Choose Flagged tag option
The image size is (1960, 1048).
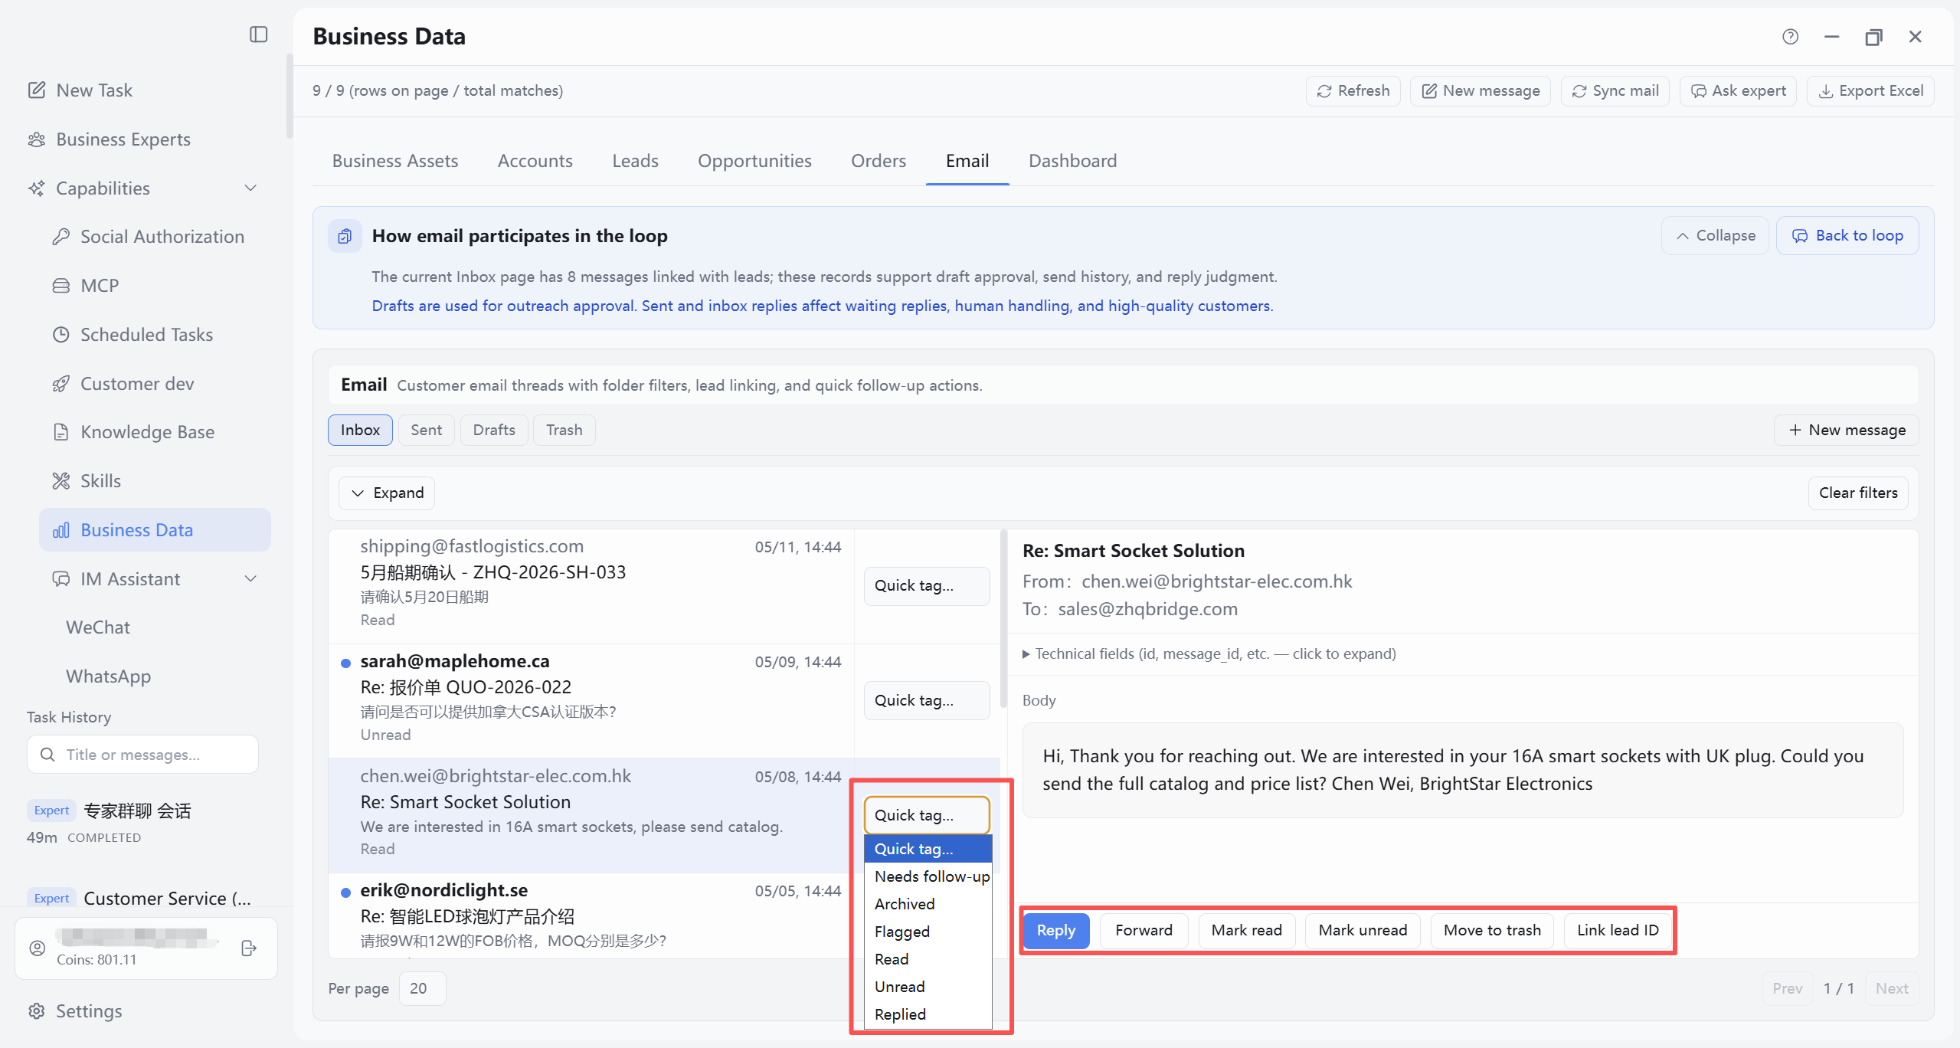(x=928, y=932)
